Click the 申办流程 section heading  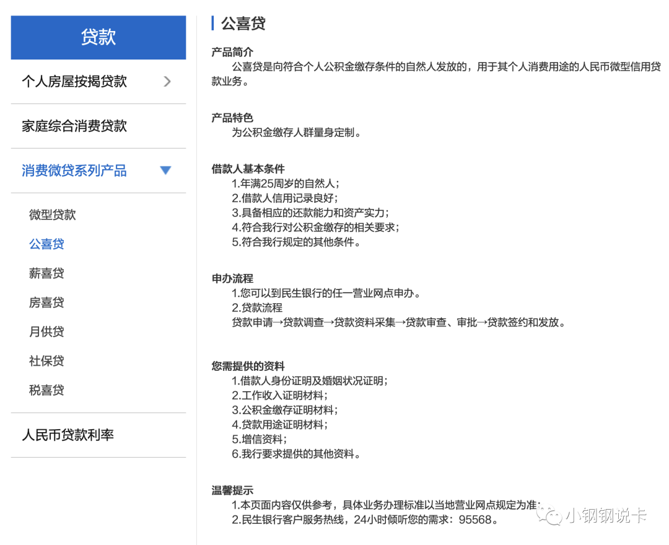tap(232, 278)
